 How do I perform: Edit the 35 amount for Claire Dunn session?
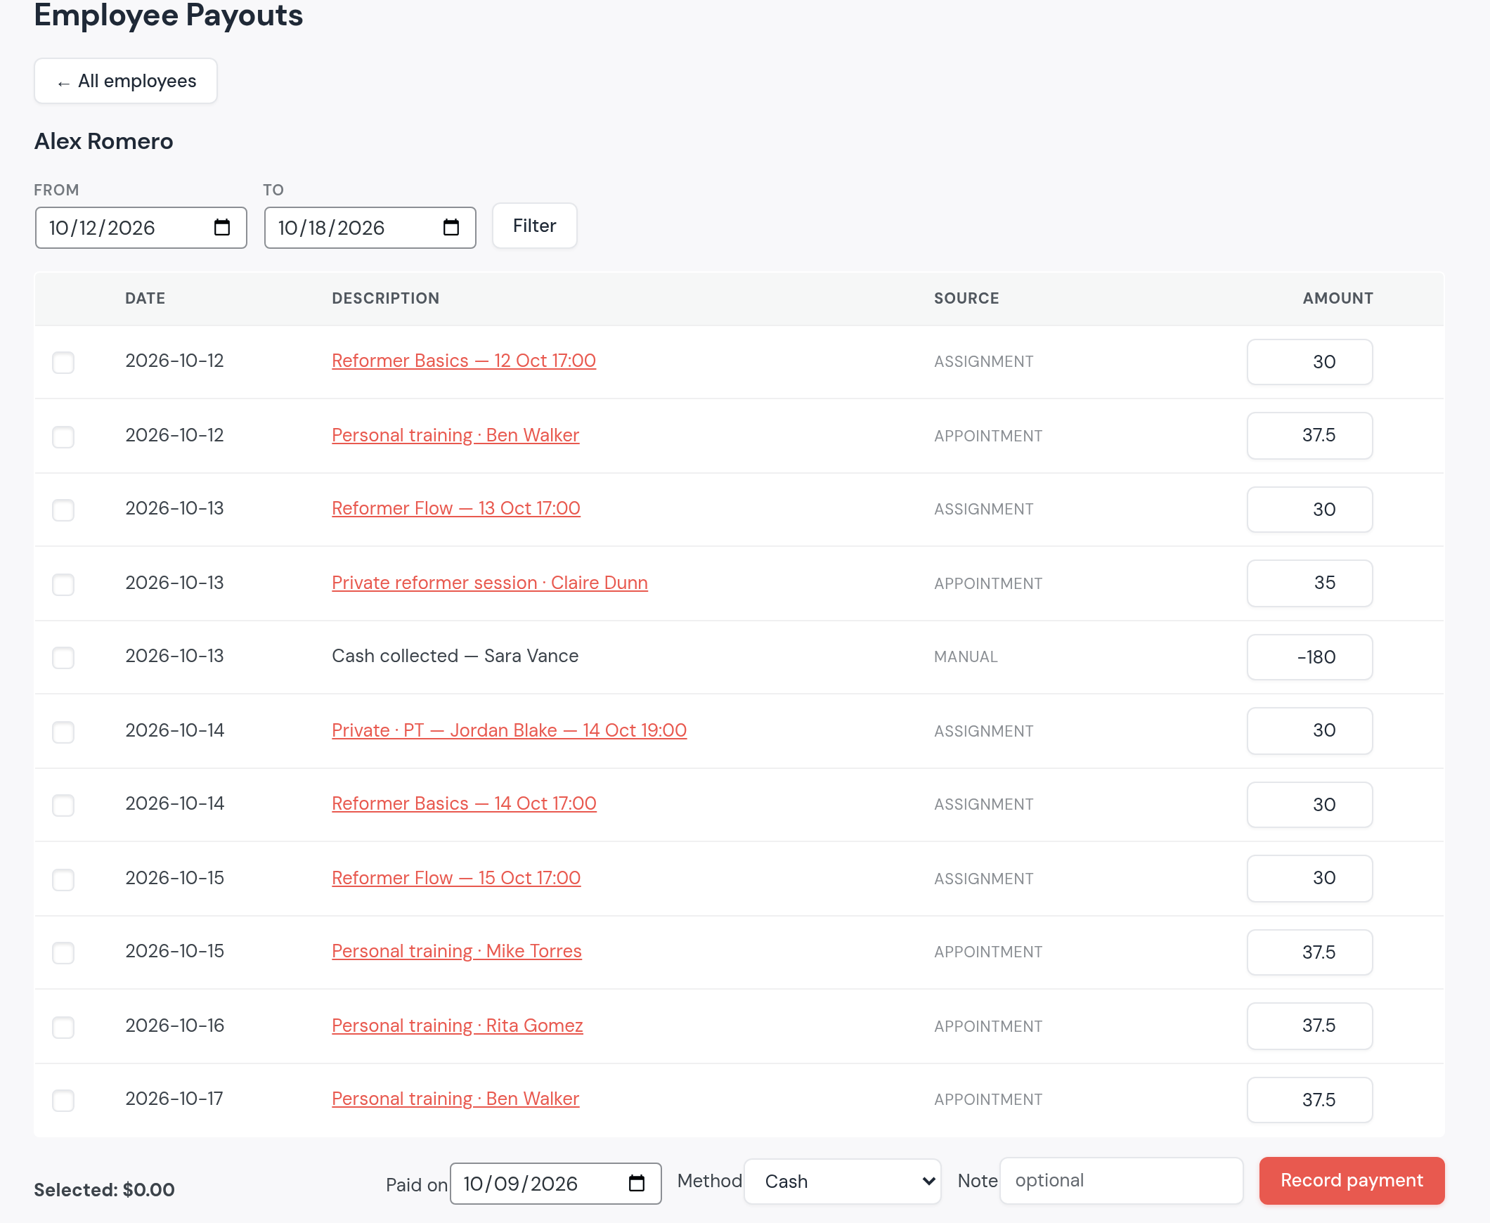(1309, 583)
